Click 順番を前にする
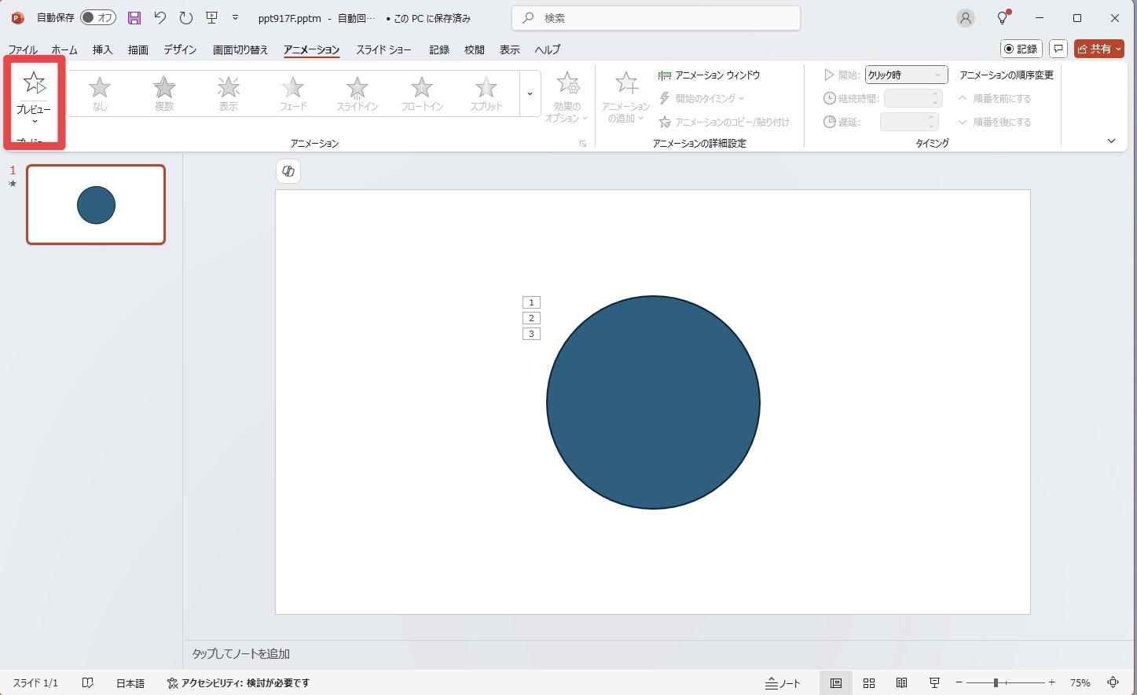Image resolution: width=1137 pixels, height=695 pixels. (x=994, y=99)
